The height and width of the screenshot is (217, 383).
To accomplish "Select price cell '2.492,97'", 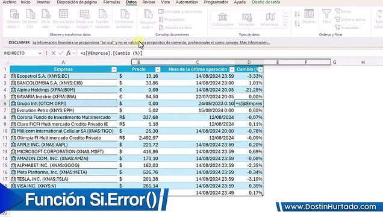I will [x=139, y=138].
